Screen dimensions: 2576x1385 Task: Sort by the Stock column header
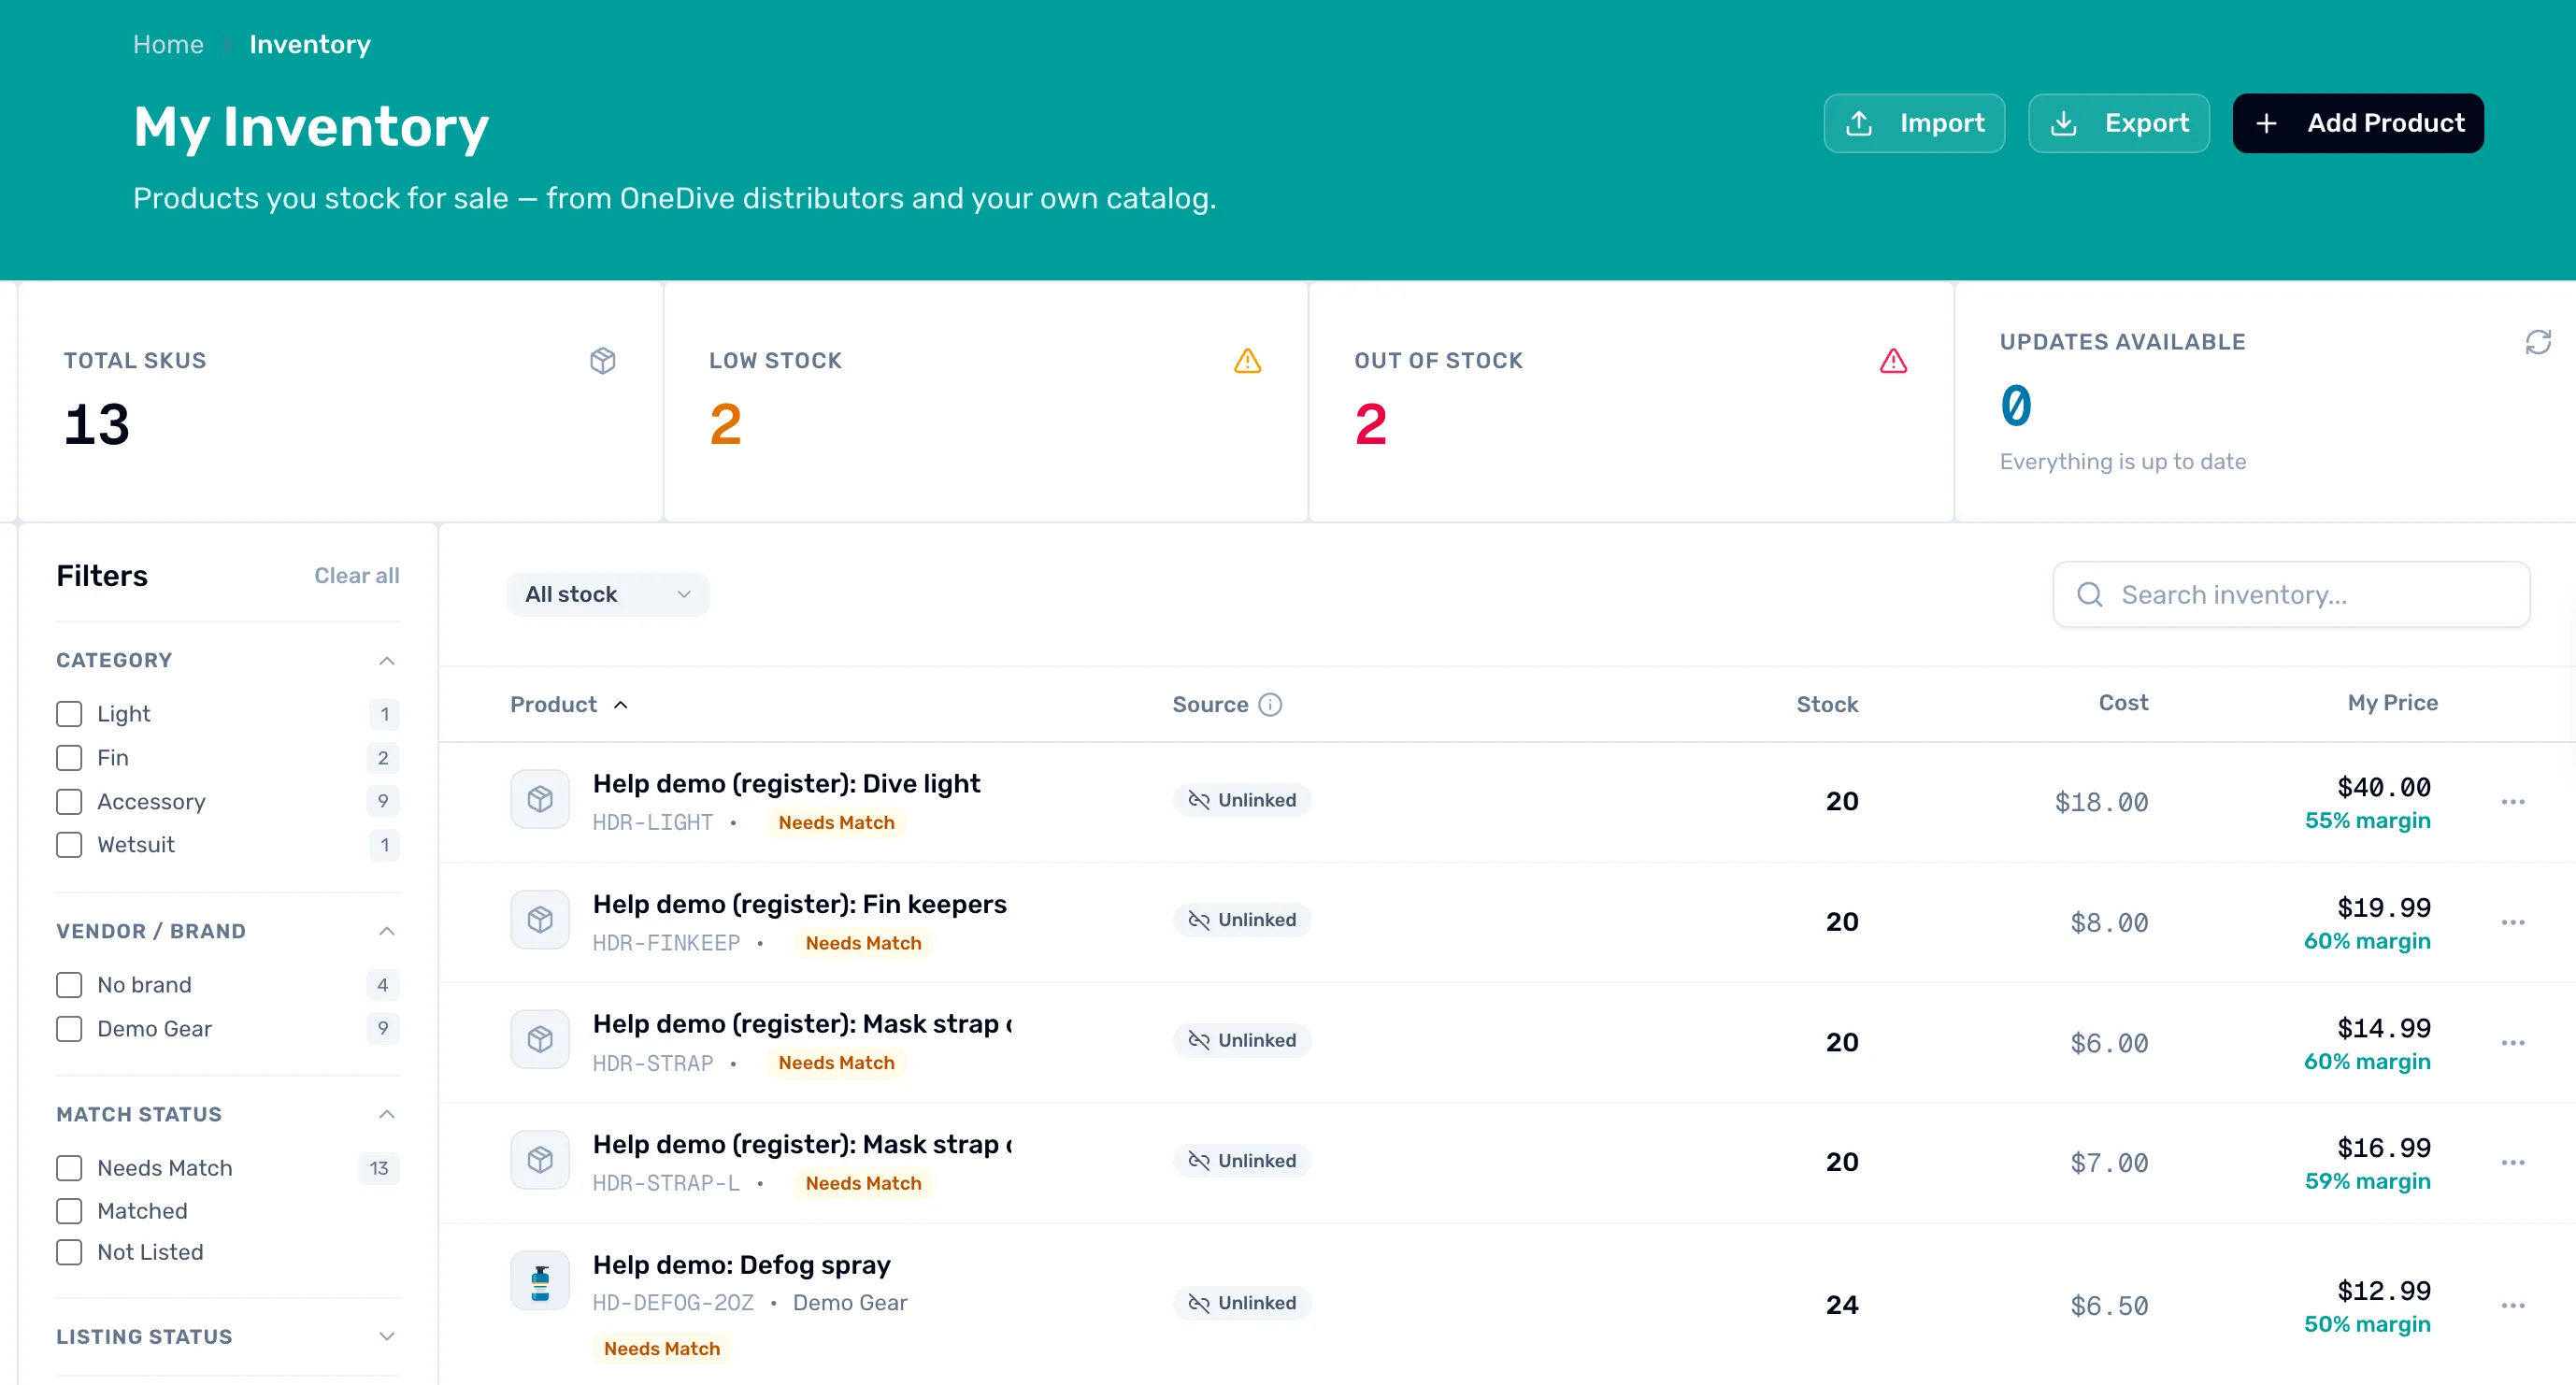click(1827, 705)
